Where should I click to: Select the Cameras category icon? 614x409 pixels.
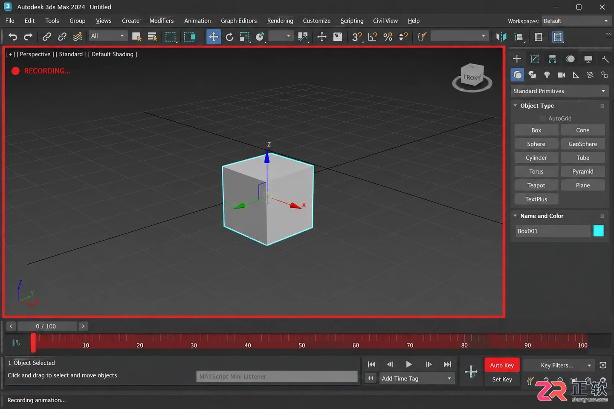click(562, 75)
